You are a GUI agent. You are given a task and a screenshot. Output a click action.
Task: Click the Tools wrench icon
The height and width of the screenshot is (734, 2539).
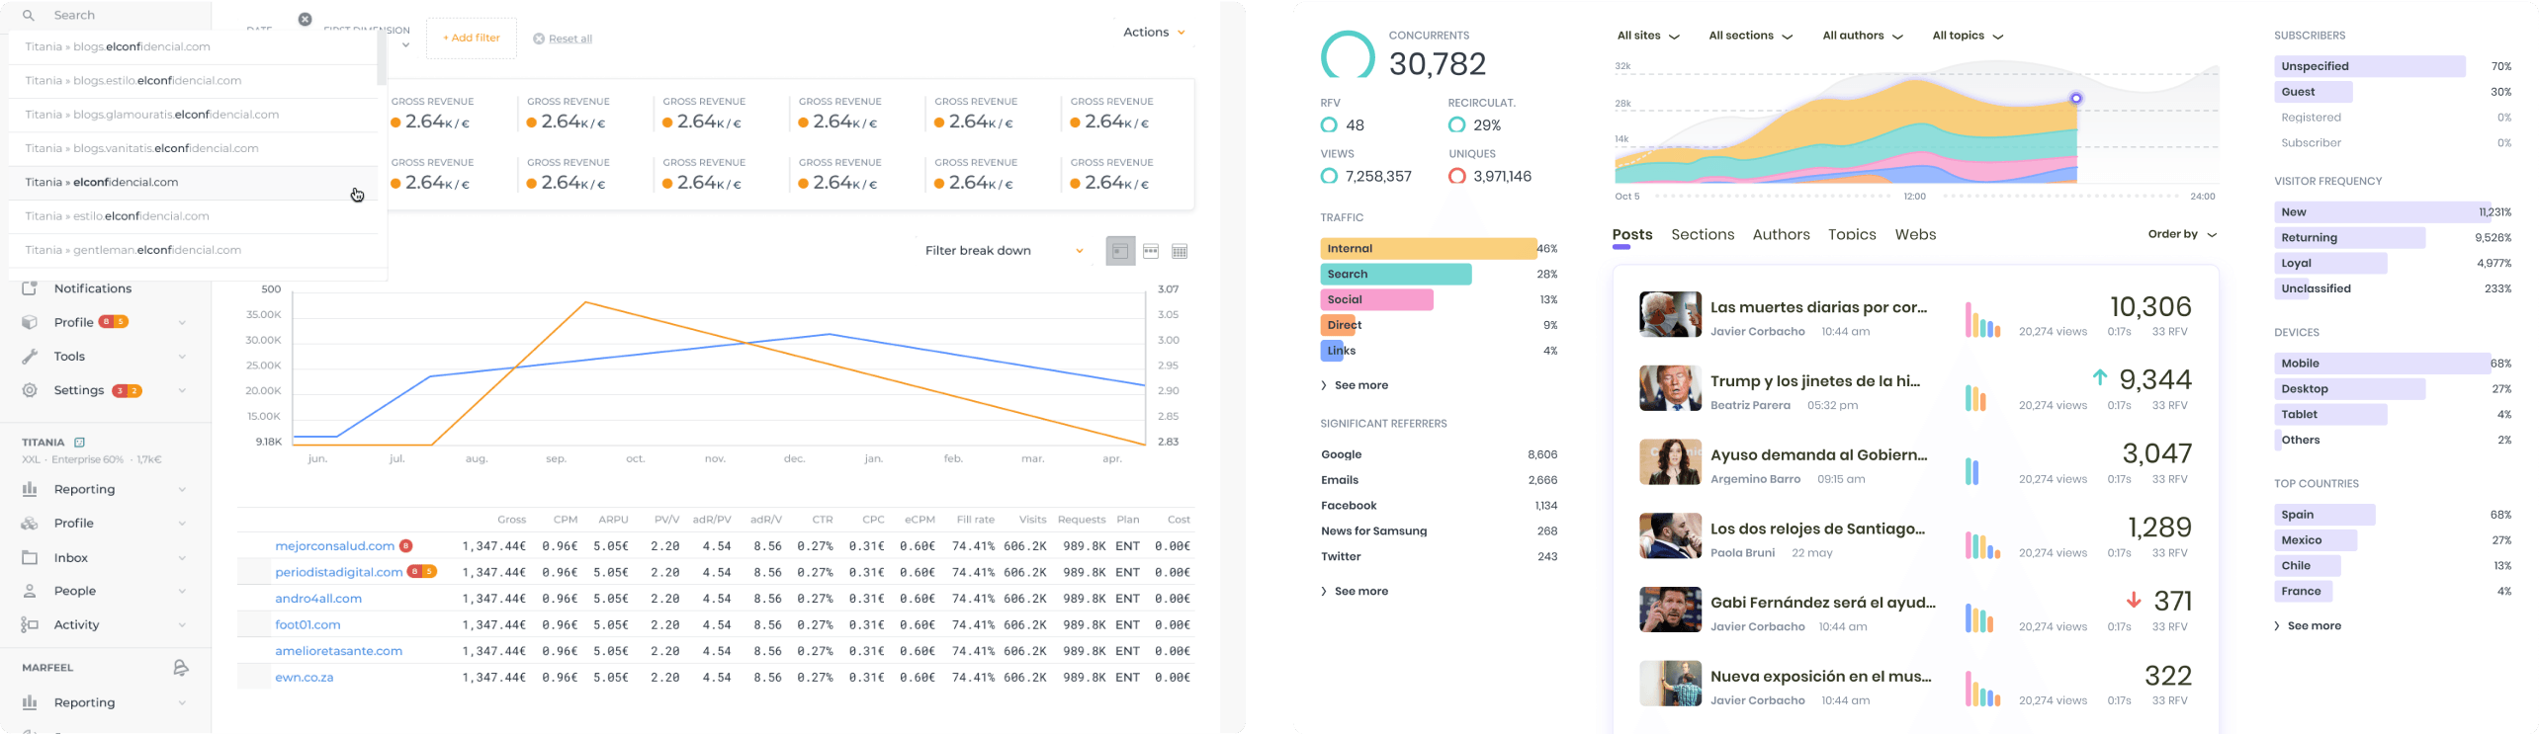tap(30, 357)
